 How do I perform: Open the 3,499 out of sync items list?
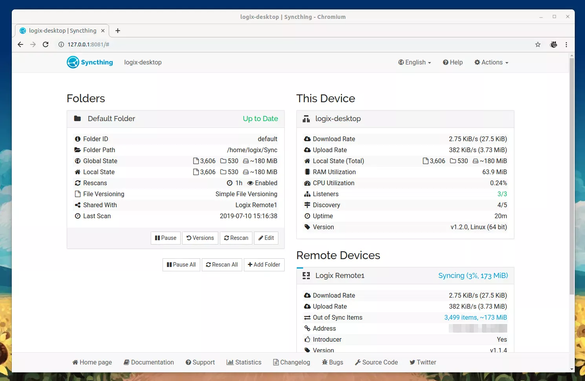[x=475, y=317]
